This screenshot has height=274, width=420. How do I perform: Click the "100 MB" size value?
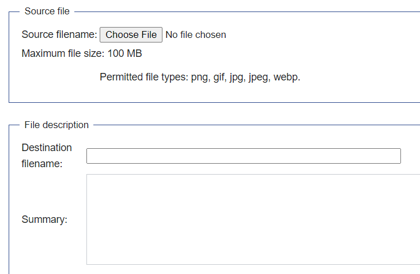click(125, 54)
